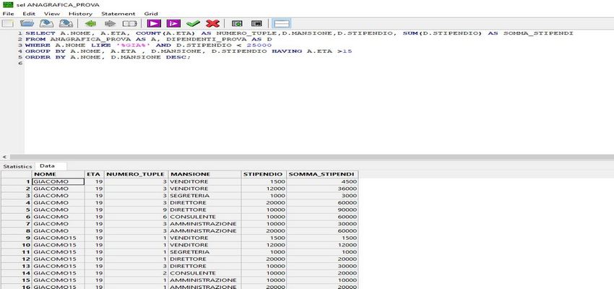614x289 pixels.
Task: Sort by the SOMMA_STIPENDI column header
Action: (323, 174)
